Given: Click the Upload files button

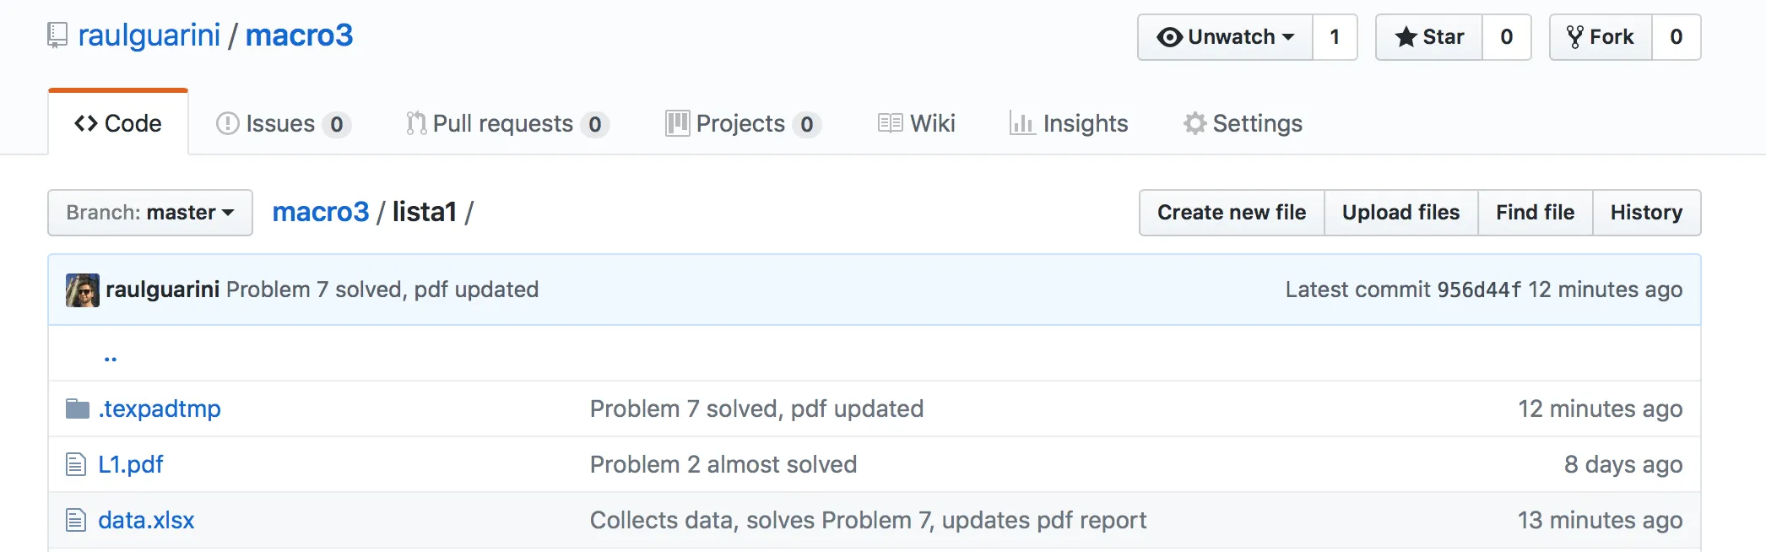Looking at the screenshot, I should [1400, 213].
